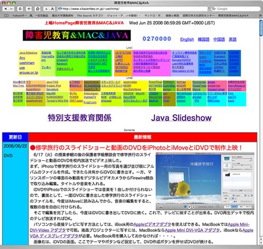Open the MacTree link
263x249 pixels.
pyautogui.click(x=18, y=86)
